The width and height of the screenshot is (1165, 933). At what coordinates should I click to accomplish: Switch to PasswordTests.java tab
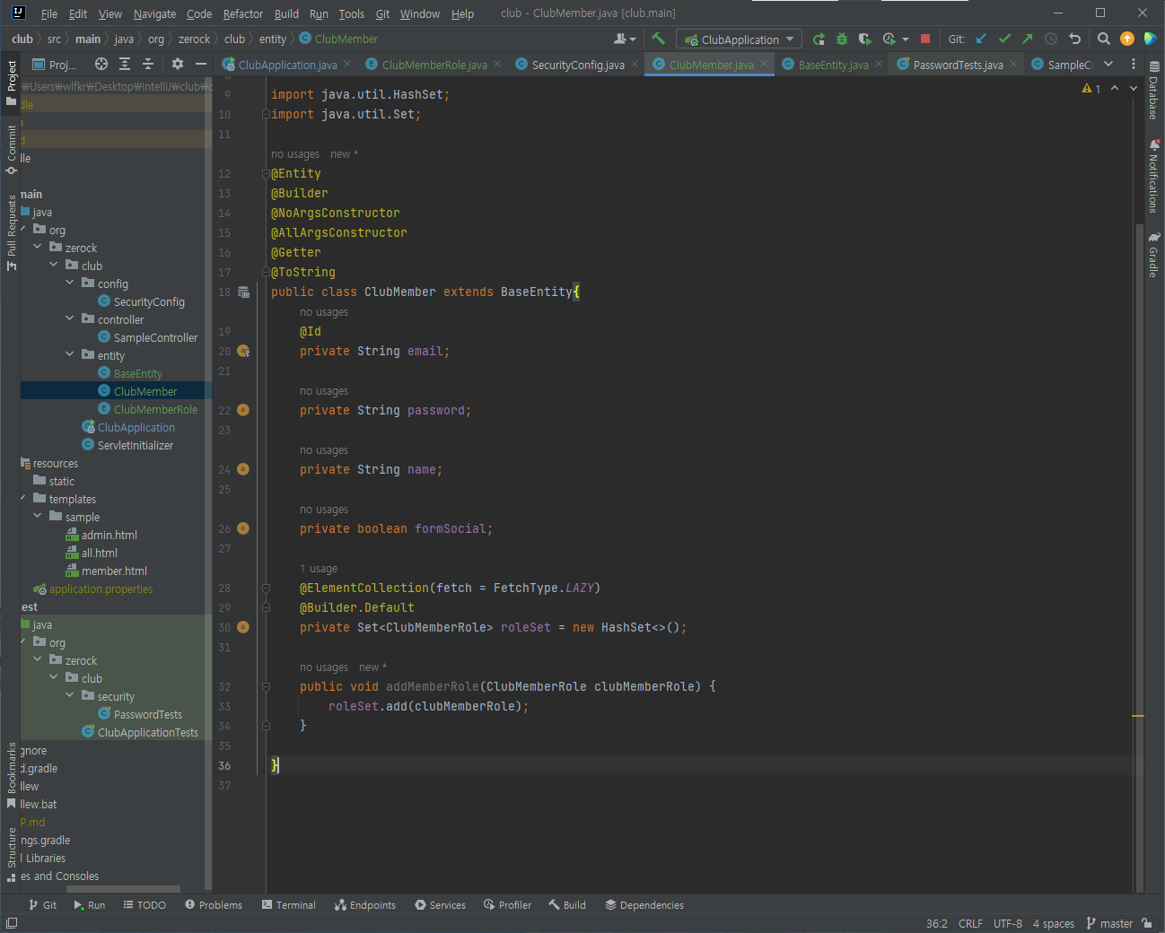(958, 65)
